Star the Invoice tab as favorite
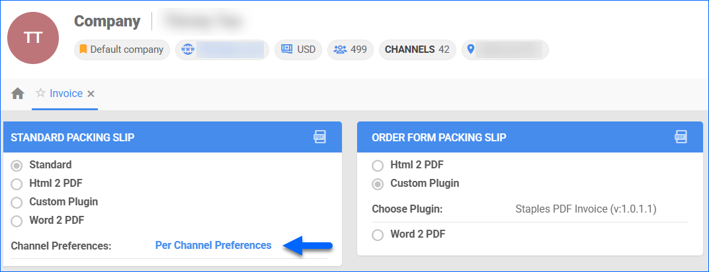 41,93
